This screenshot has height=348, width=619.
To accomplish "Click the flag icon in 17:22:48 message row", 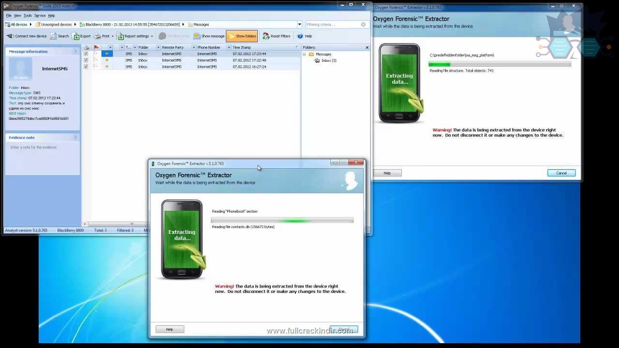I will point(96,60).
